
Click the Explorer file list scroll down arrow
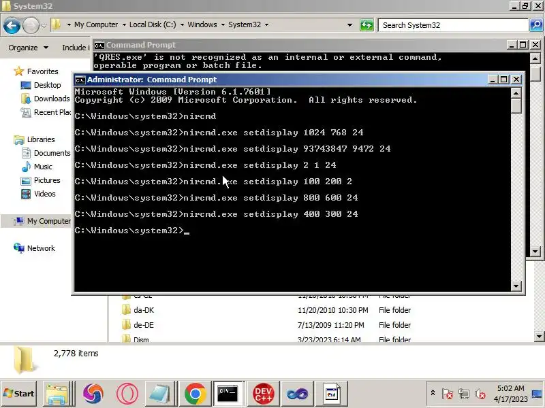[x=539, y=336]
